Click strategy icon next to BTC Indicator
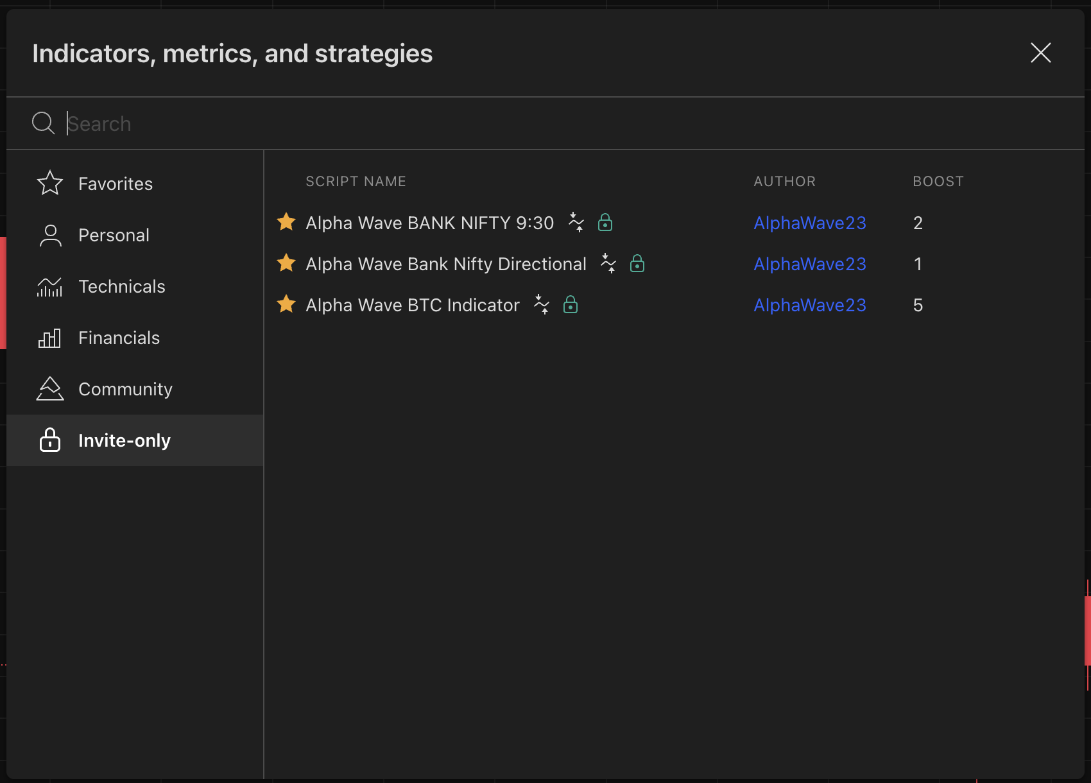This screenshot has height=783, width=1091. click(x=542, y=304)
